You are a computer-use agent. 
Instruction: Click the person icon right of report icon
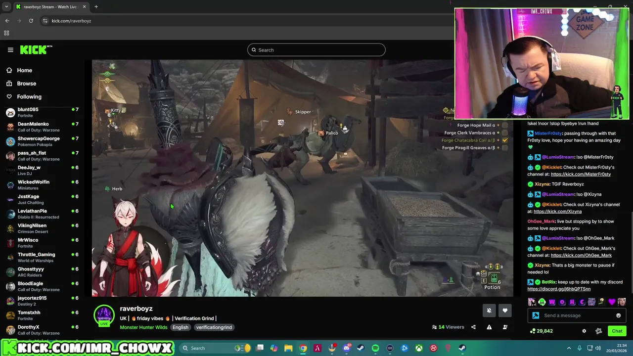tap(505, 327)
